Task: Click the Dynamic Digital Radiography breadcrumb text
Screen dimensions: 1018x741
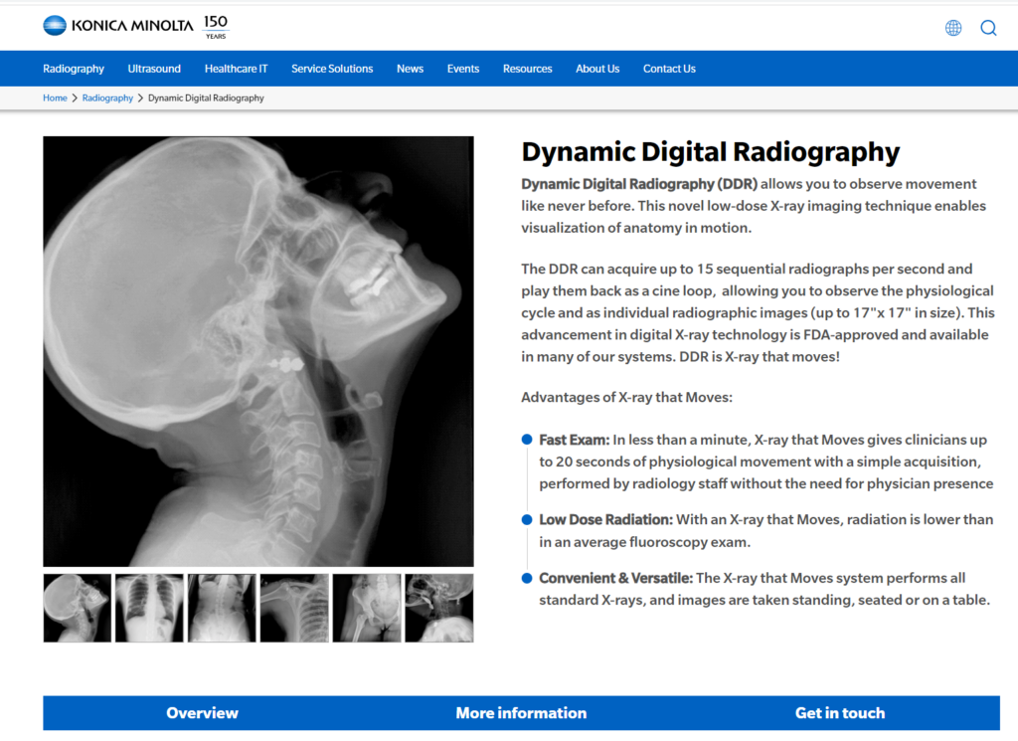Action: click(206, 98)
